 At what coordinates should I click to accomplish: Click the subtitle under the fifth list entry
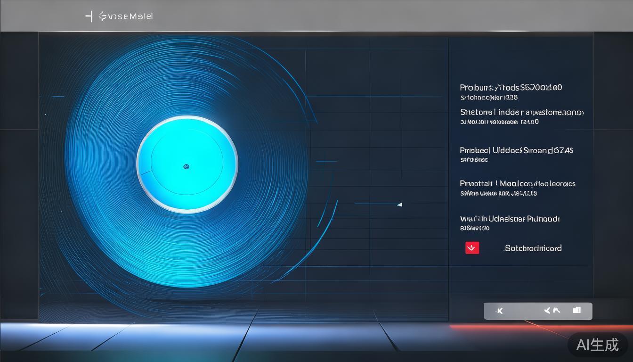(475, 228)
